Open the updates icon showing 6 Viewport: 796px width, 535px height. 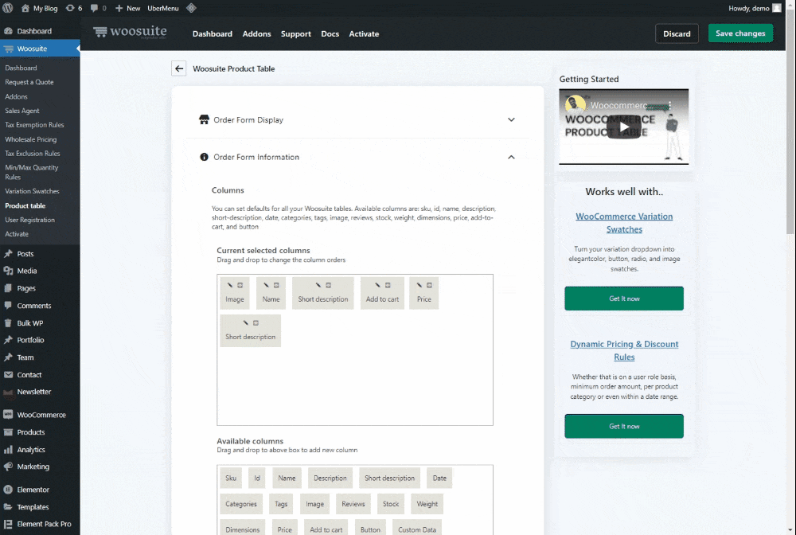(73, 8)
